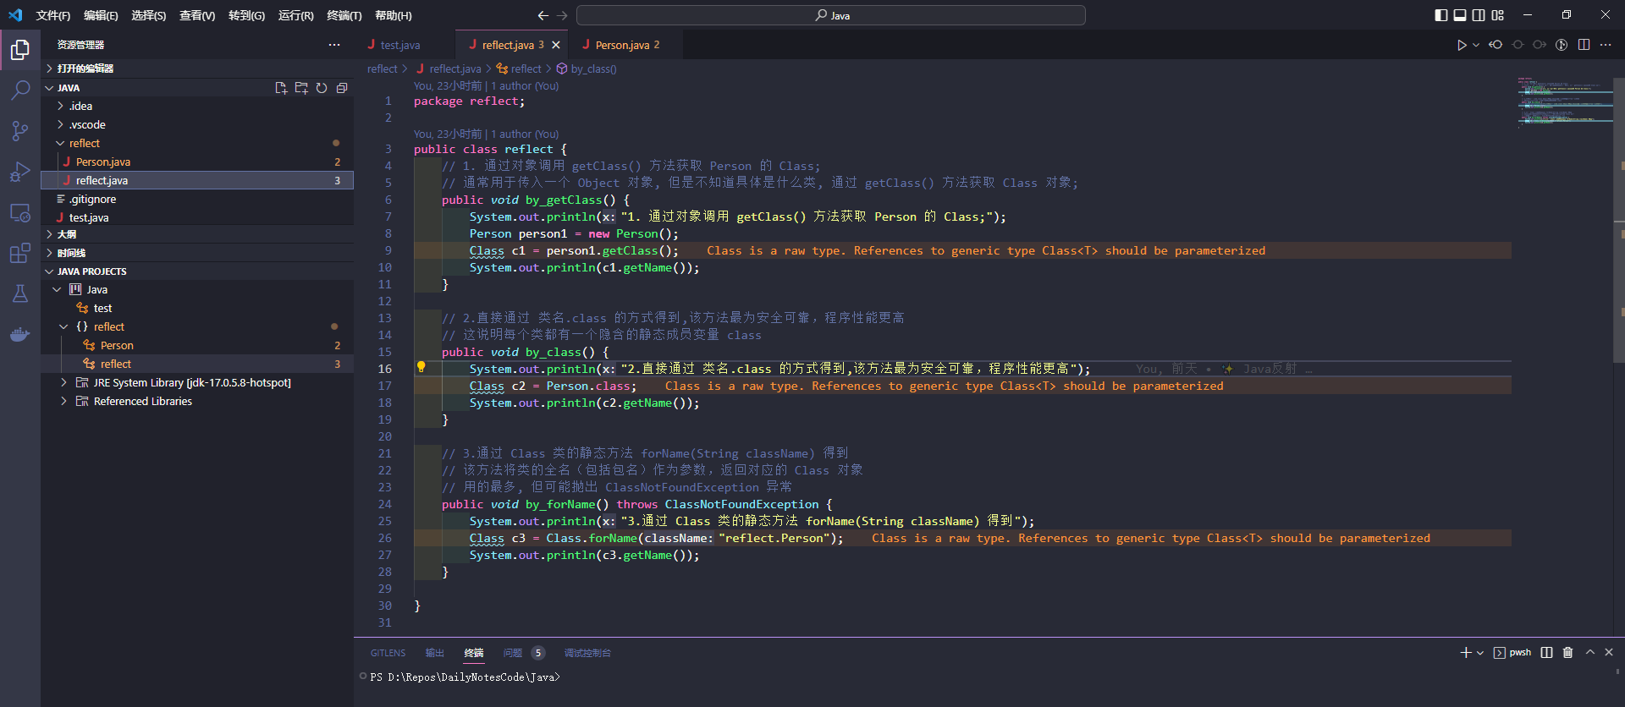1625x707 pixels.
Task: Open the Source Control view
Action: click(20, 130)
